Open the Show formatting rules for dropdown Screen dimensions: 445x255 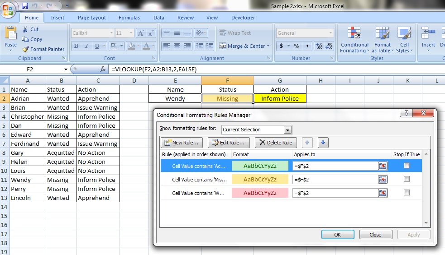pos(287,130)
